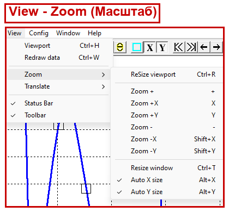This screenshot has height=212, width=229.
Task: Choose Viewport from the View menu
Action: (58, 46)
